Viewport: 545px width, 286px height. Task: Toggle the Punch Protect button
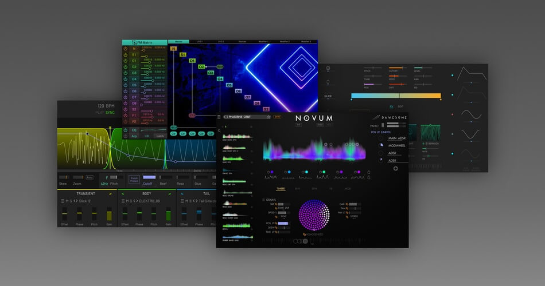[134, 180]
